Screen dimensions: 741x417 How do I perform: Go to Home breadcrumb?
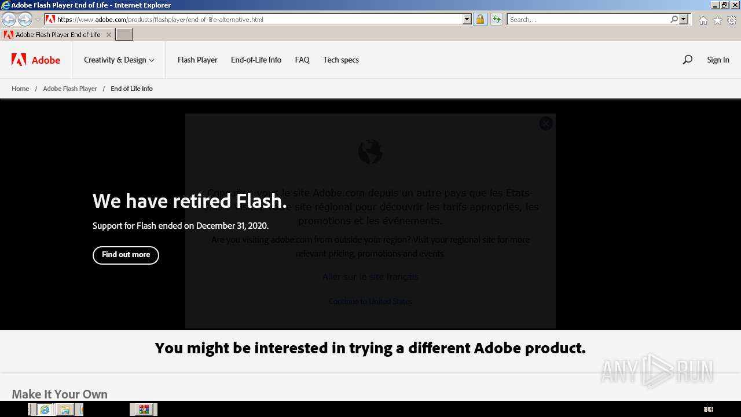click(20, 89)
